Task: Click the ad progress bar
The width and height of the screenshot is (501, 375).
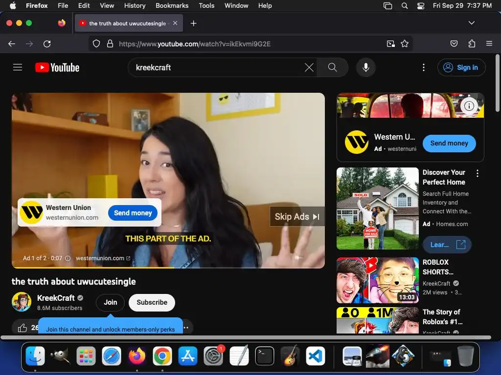Action: click(x=168, y=267)
